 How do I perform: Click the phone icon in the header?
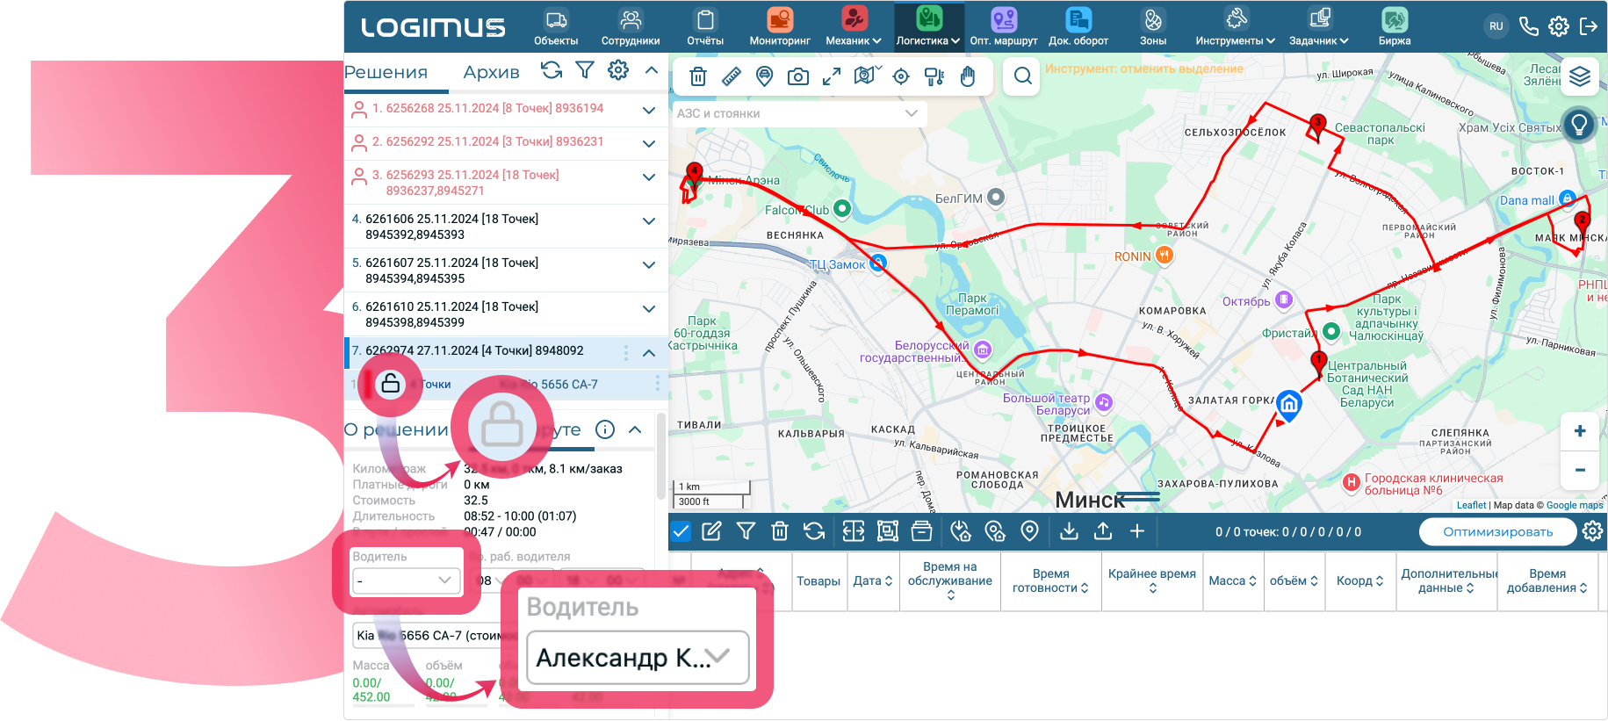pyautogui.click(x=1529, y=26)
